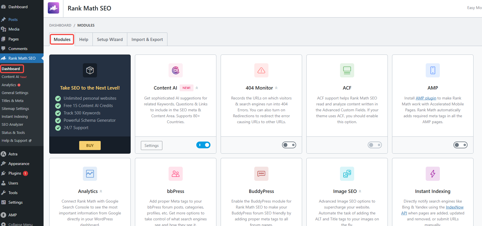482x226 pixels.
Task: Expand the chevron next to Analytics title
Action: tap(101, 192)
